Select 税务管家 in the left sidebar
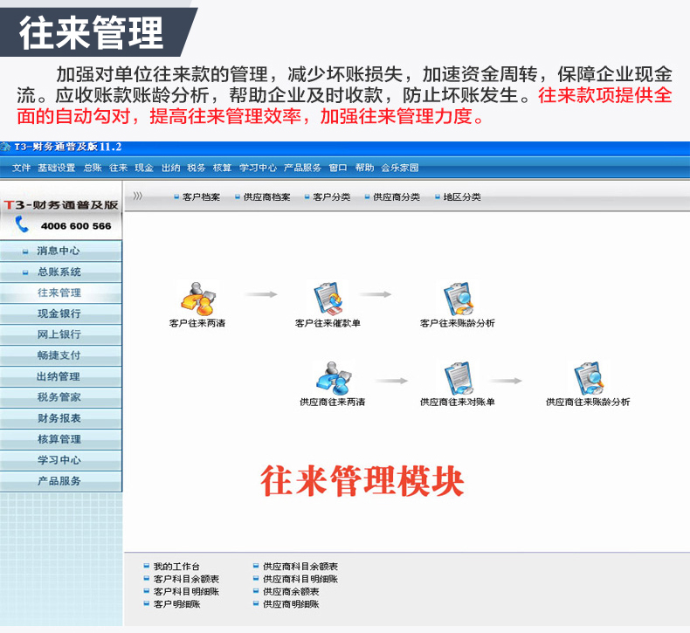Screen dimensions: 690x633 [x=61, y=397]
